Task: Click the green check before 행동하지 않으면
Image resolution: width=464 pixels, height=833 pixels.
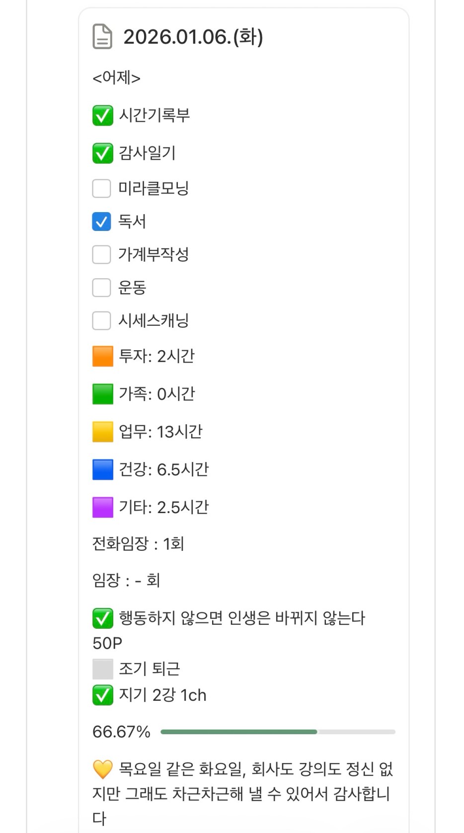Action: click(x=103, y=618)
